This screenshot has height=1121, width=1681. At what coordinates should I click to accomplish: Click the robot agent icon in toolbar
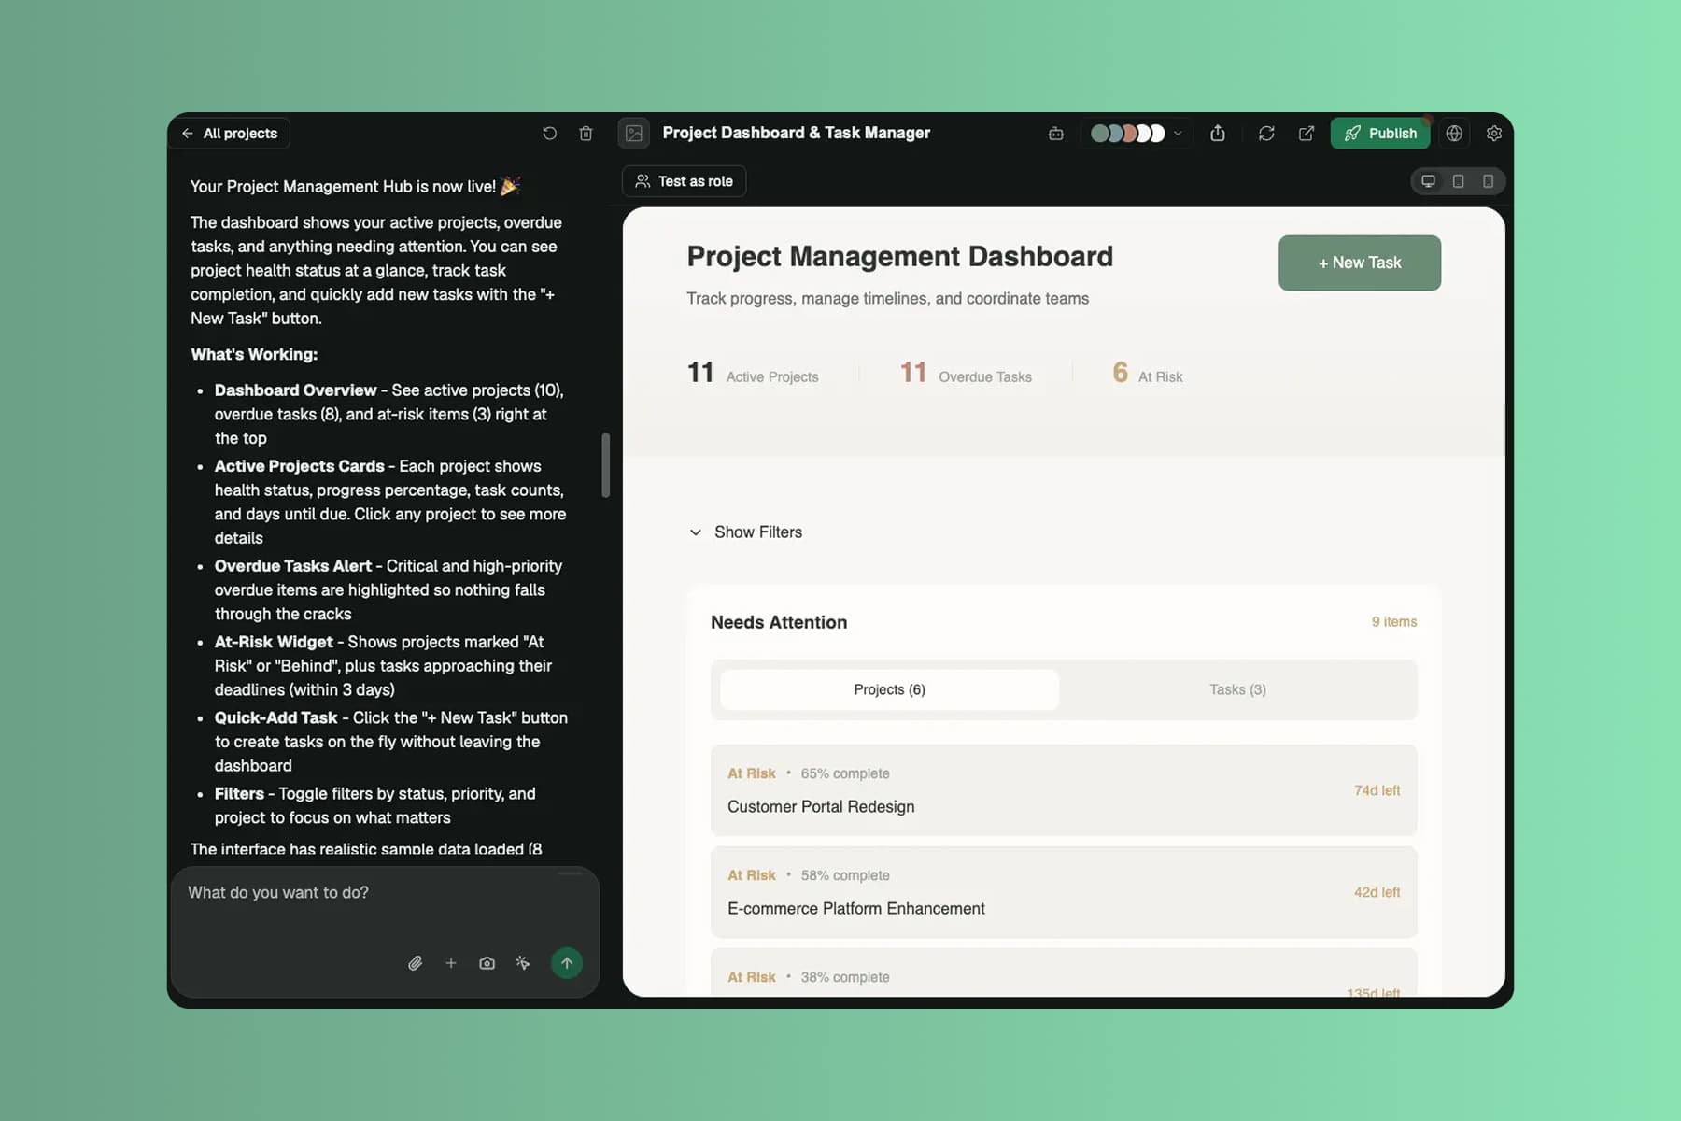point(1056,134)
